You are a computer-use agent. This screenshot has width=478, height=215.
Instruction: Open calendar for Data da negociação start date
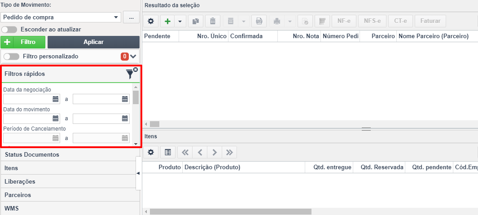[x=56, y=99]
